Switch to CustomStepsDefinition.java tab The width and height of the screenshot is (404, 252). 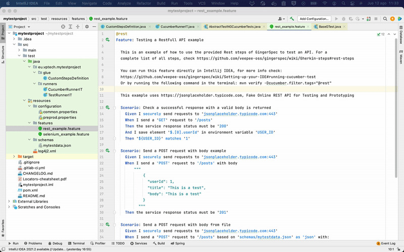click(126, 27)
